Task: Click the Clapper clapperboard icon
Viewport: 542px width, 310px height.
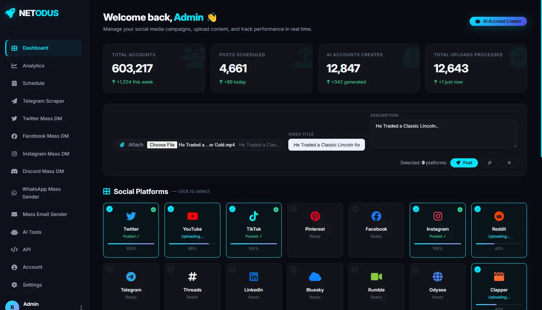Action: coord(499,277)
